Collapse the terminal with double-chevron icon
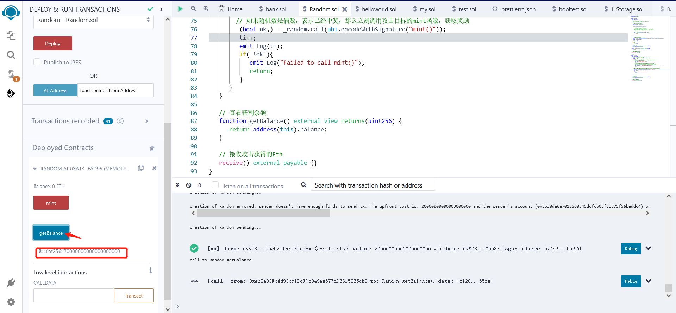This screenshot has width=676, height=313. coord(177,185)
